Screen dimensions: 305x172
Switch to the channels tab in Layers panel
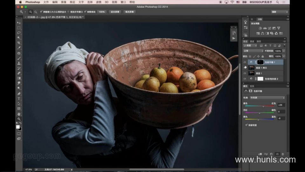tap(252, 41)
